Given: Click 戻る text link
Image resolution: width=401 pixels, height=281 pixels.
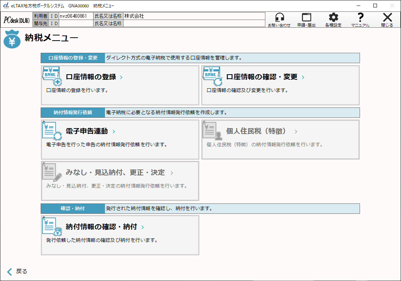Looking at the screenshot, I should (x=22, y=271).
